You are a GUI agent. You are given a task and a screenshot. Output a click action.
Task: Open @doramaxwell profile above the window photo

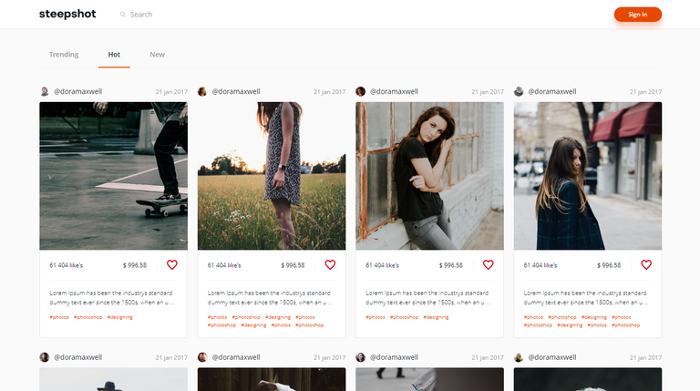pyautogui.click(x=394, y=91)
